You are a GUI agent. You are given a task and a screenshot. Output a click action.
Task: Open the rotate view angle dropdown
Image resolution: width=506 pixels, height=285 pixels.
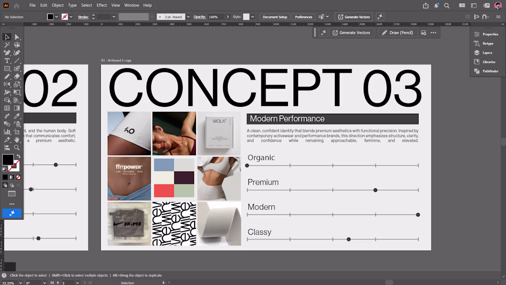coord(44,283)
